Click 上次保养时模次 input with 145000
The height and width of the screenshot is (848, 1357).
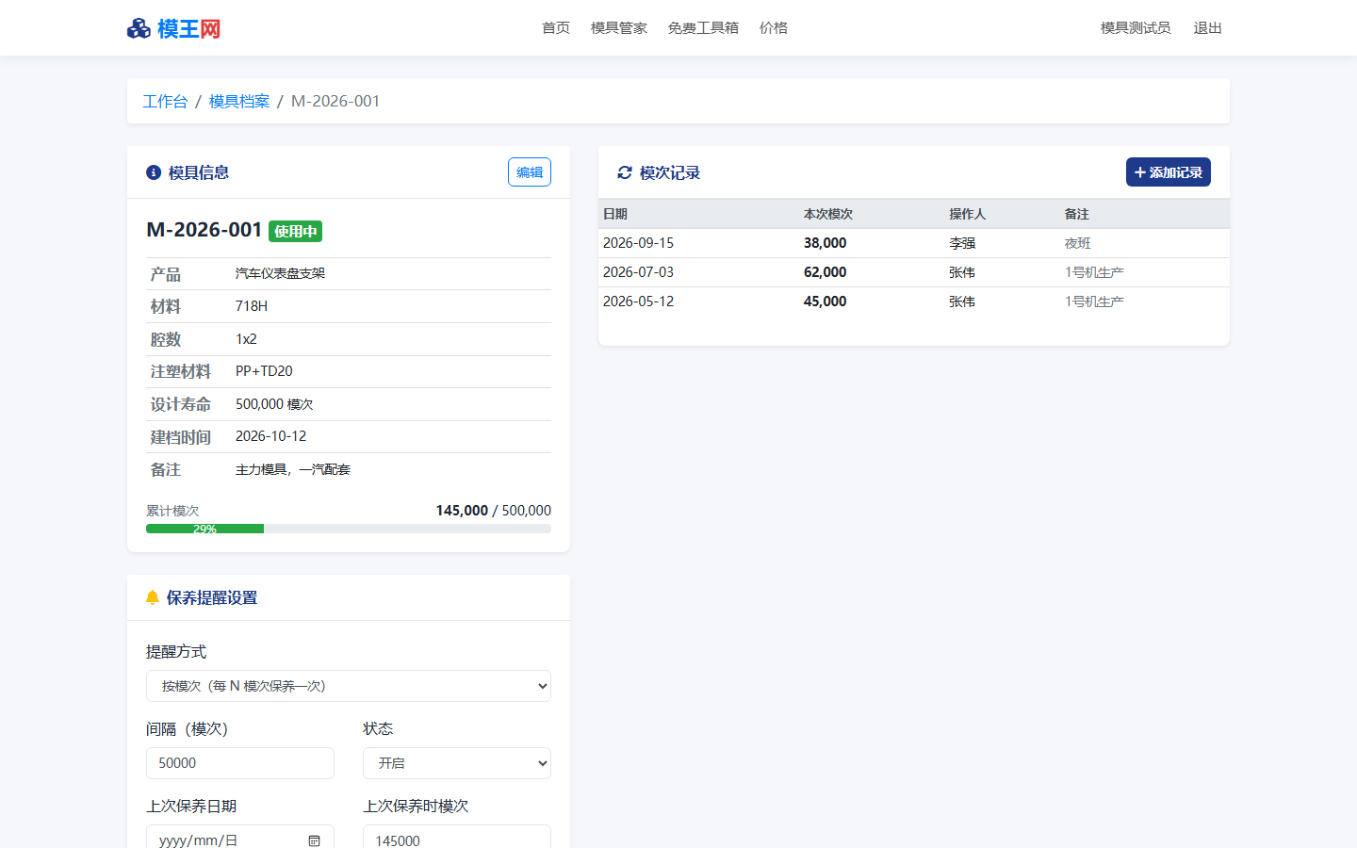457,837
